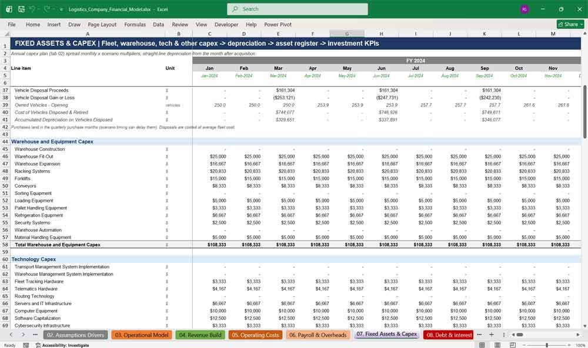This screenshot has width=588, height=348.
Task: Select the 'Technology Capex' heading cell
Action: [88, 259]
